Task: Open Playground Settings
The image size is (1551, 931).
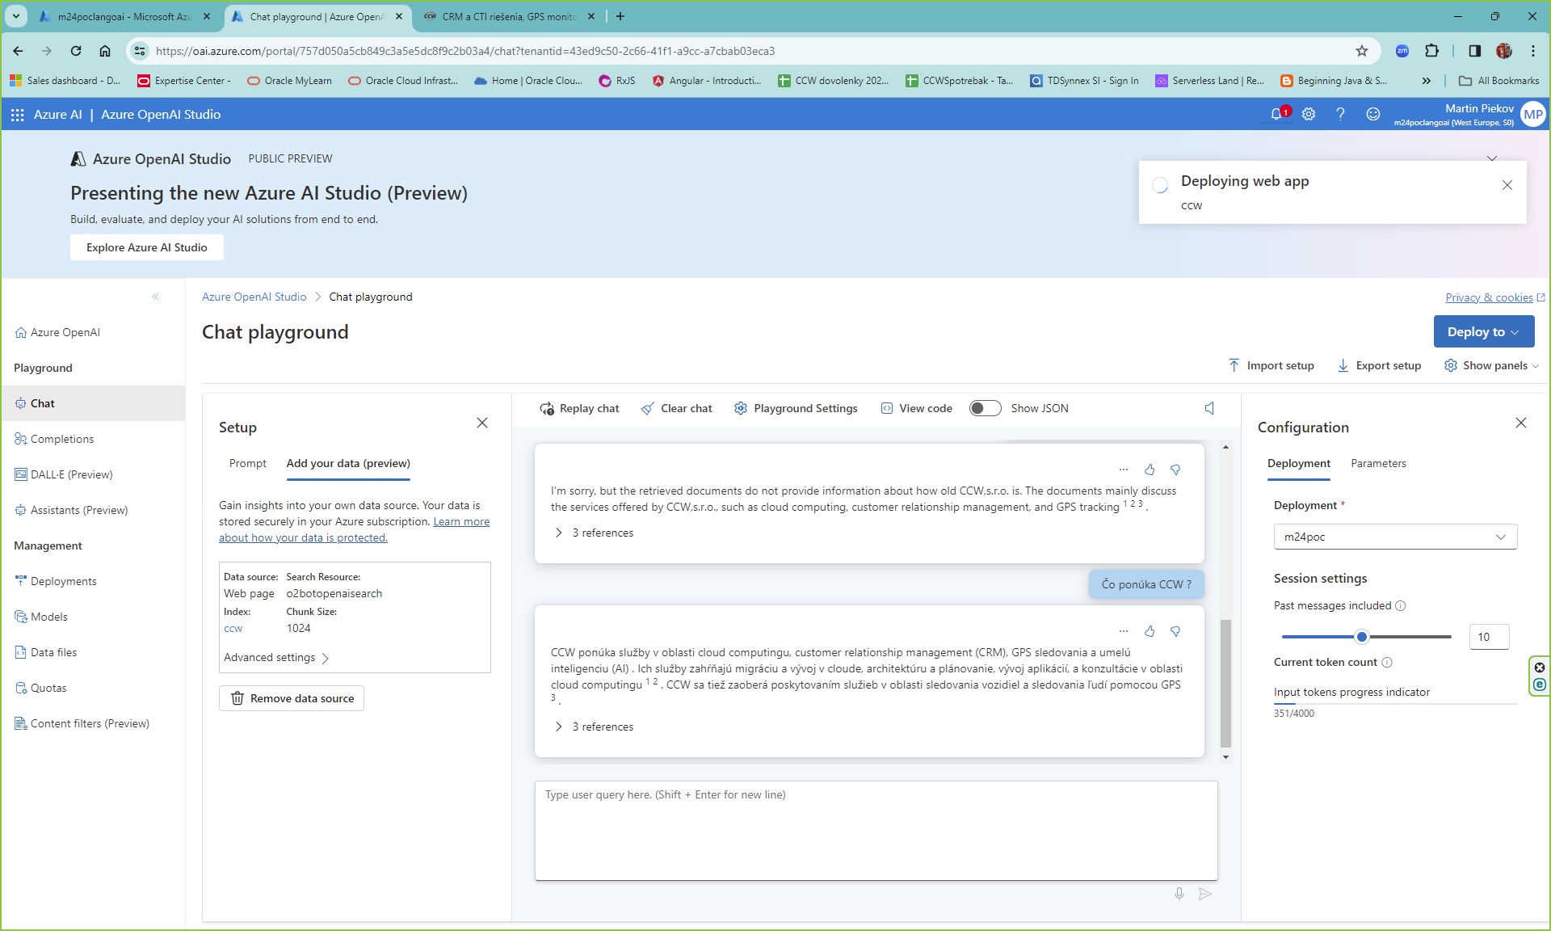Action: 796,408
